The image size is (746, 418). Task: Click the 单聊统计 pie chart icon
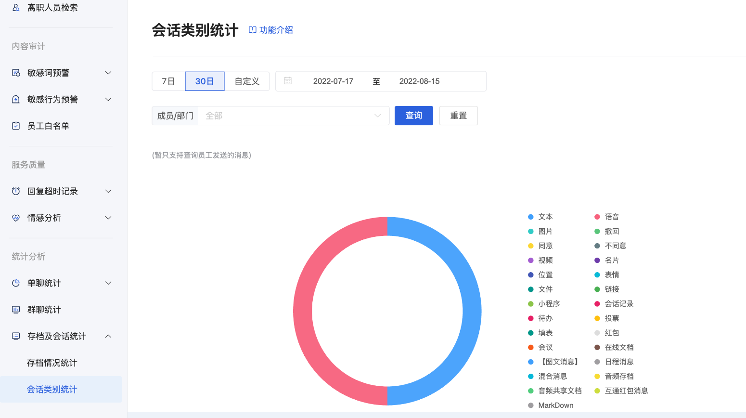coord(16,283)
